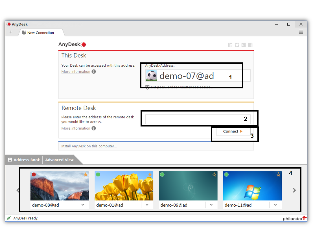Screen dimensions: 313x240
Task: Switch to the Advanced View tab
Action: coord(59,160)
